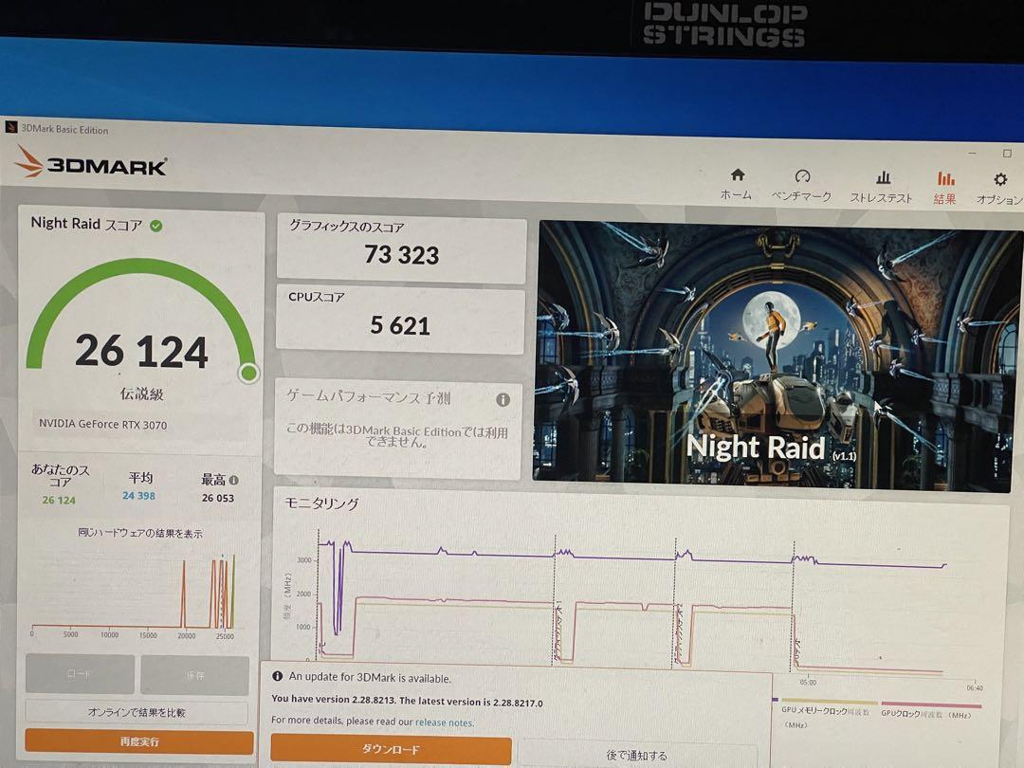
Task: Click the green score gauge end marker
Action: coord(248,373)
